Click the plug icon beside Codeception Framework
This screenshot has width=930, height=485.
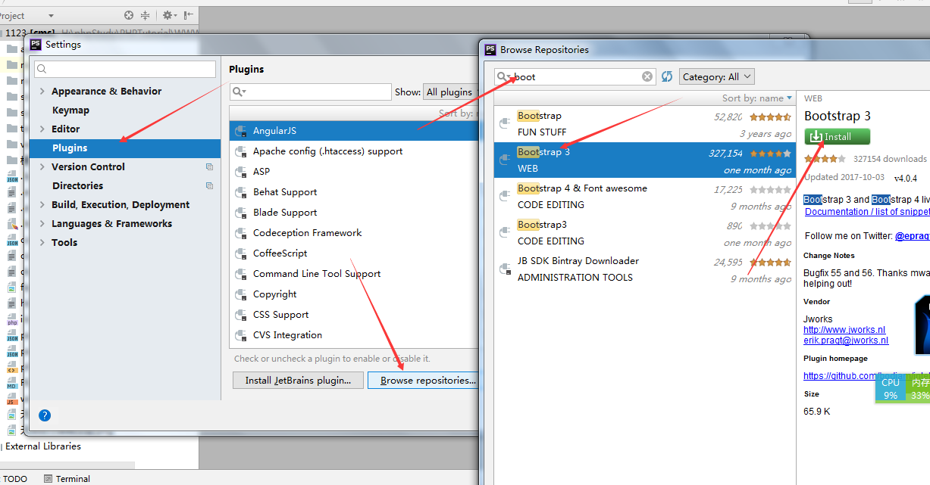[241, 233]
